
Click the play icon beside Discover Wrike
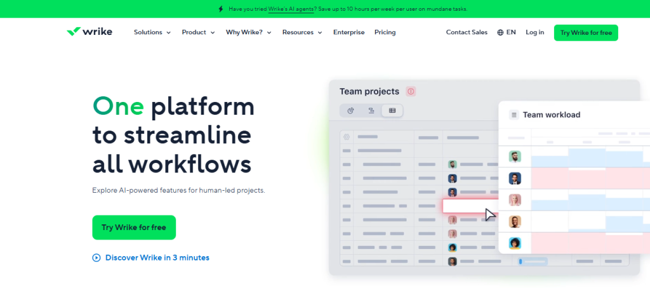(x=96, y=257)
